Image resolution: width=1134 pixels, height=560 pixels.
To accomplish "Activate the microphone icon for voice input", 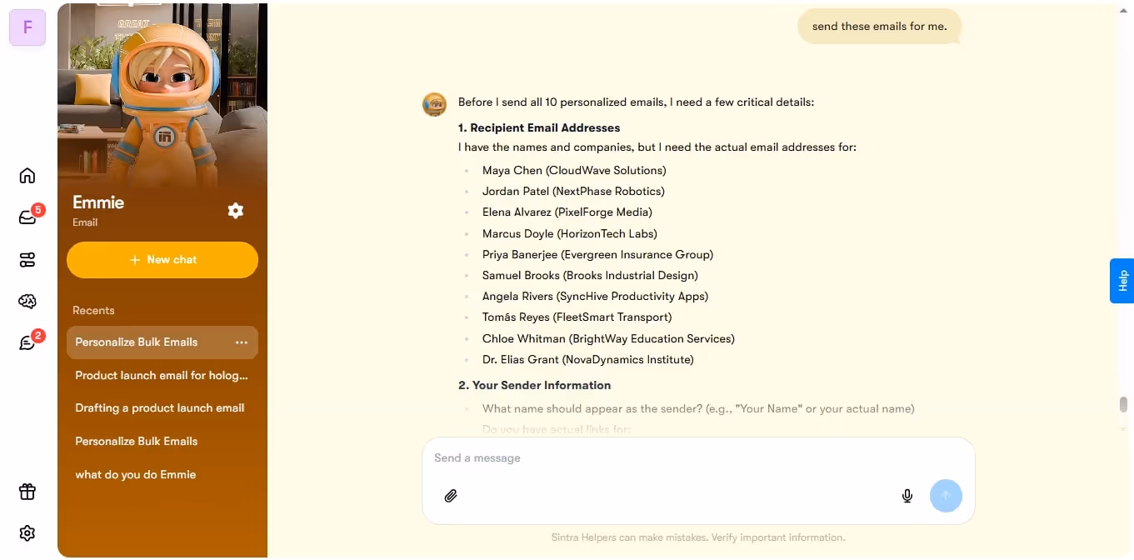I will coord(907,496).
